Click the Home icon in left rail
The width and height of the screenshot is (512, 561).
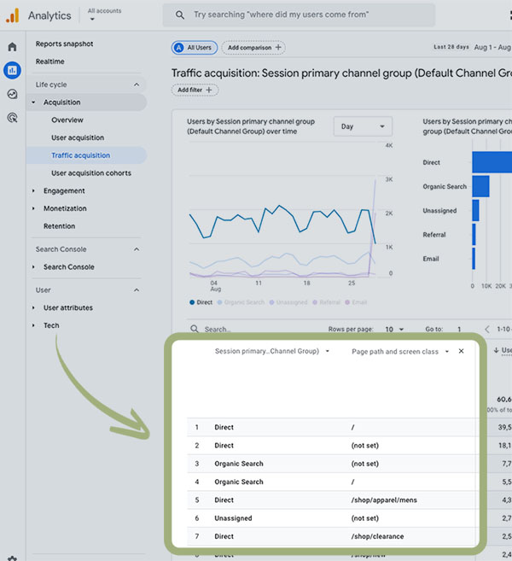12,47
